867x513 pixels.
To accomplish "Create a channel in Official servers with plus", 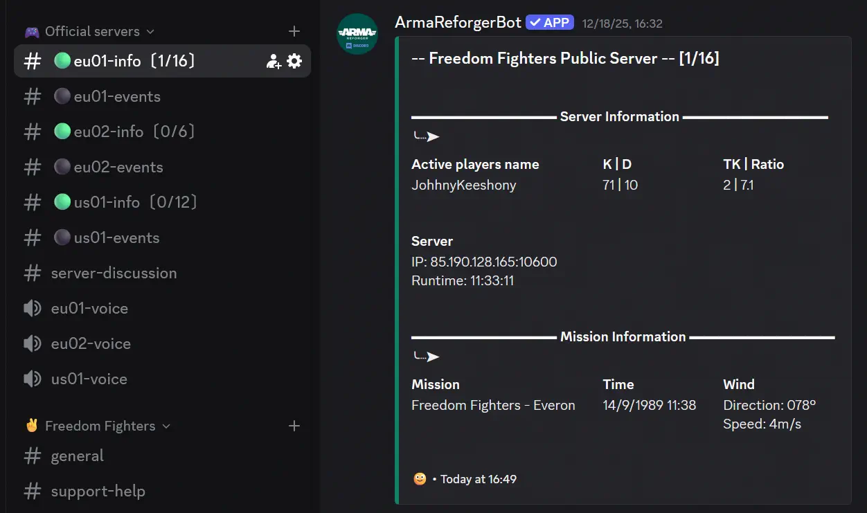I will click(294, 31).
